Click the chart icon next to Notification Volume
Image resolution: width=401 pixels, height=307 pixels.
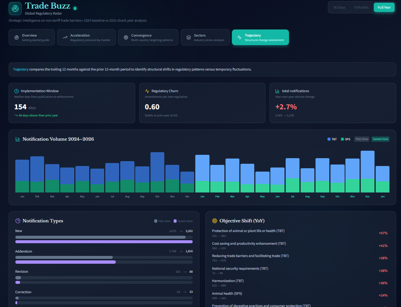coord(18,139)
